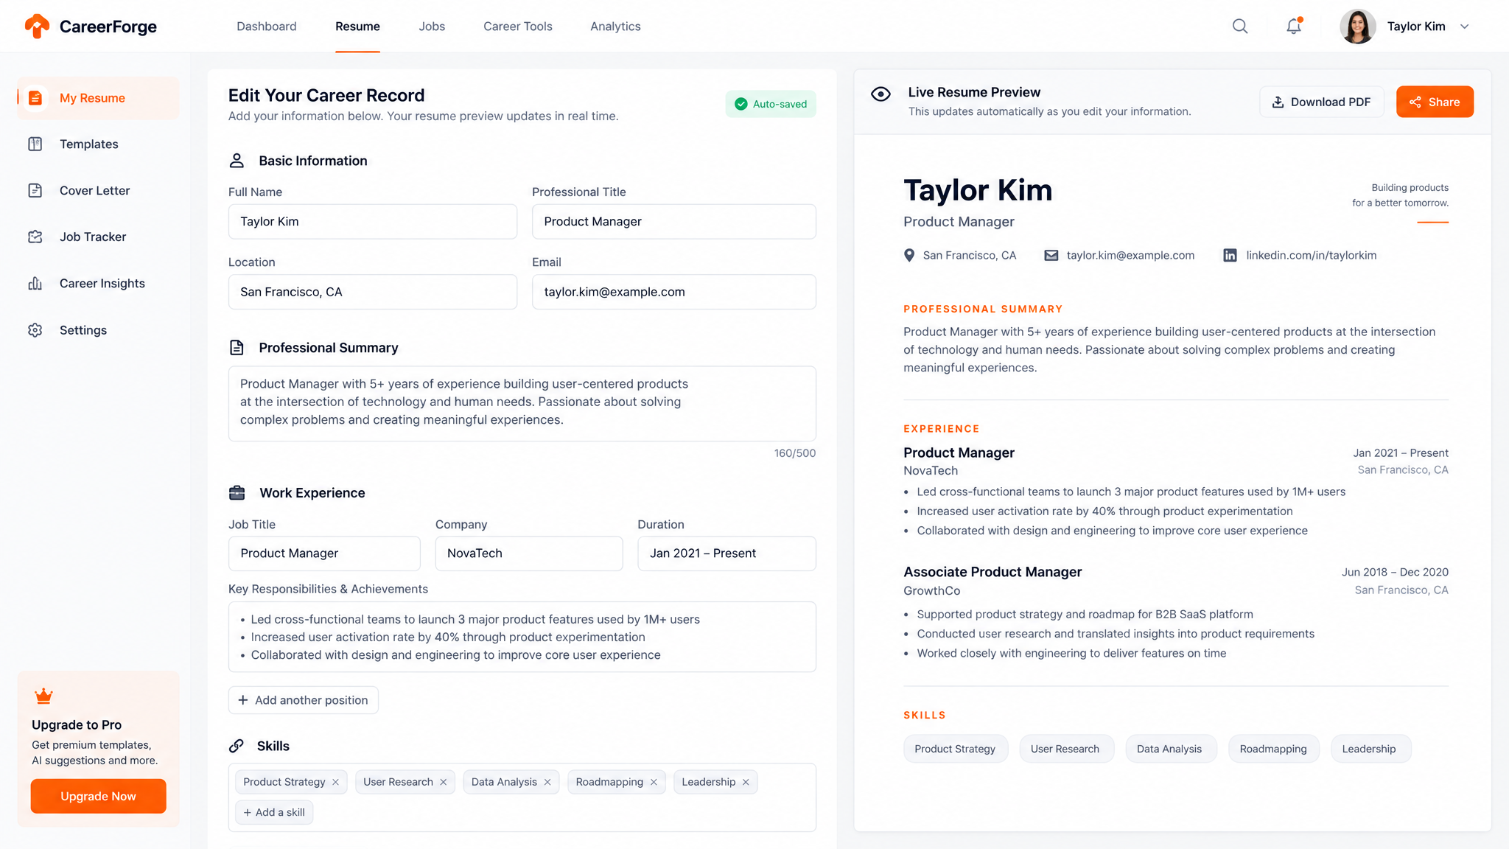The width and height of the screenshot is (1509, 849).
Task: Click the LinkedIn icon in resume preview
Action: [x=1230, y=256]
